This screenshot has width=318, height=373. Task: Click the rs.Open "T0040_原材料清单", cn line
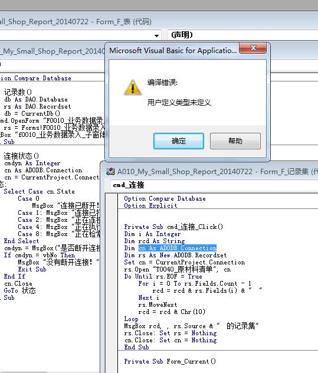click(178, 270)
